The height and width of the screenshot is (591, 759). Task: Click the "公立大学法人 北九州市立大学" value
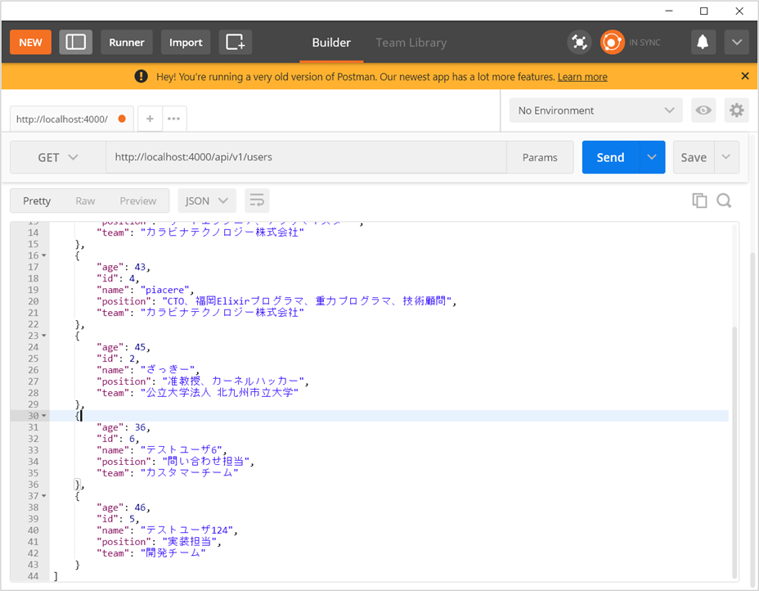tap(219, 392)
